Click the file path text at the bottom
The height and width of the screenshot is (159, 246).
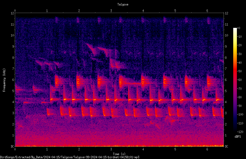[x=70, y=157]
